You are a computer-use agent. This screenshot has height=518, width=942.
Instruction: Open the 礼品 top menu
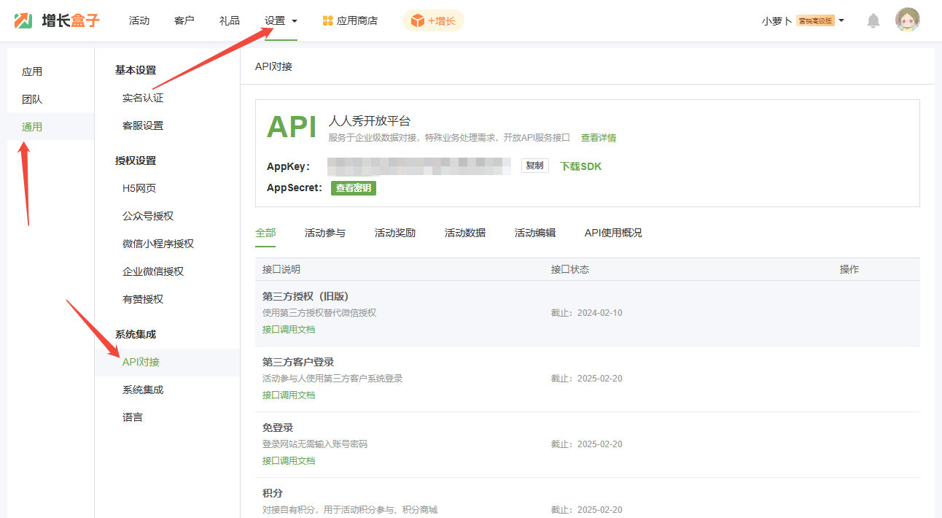click(x=230, y=20)
